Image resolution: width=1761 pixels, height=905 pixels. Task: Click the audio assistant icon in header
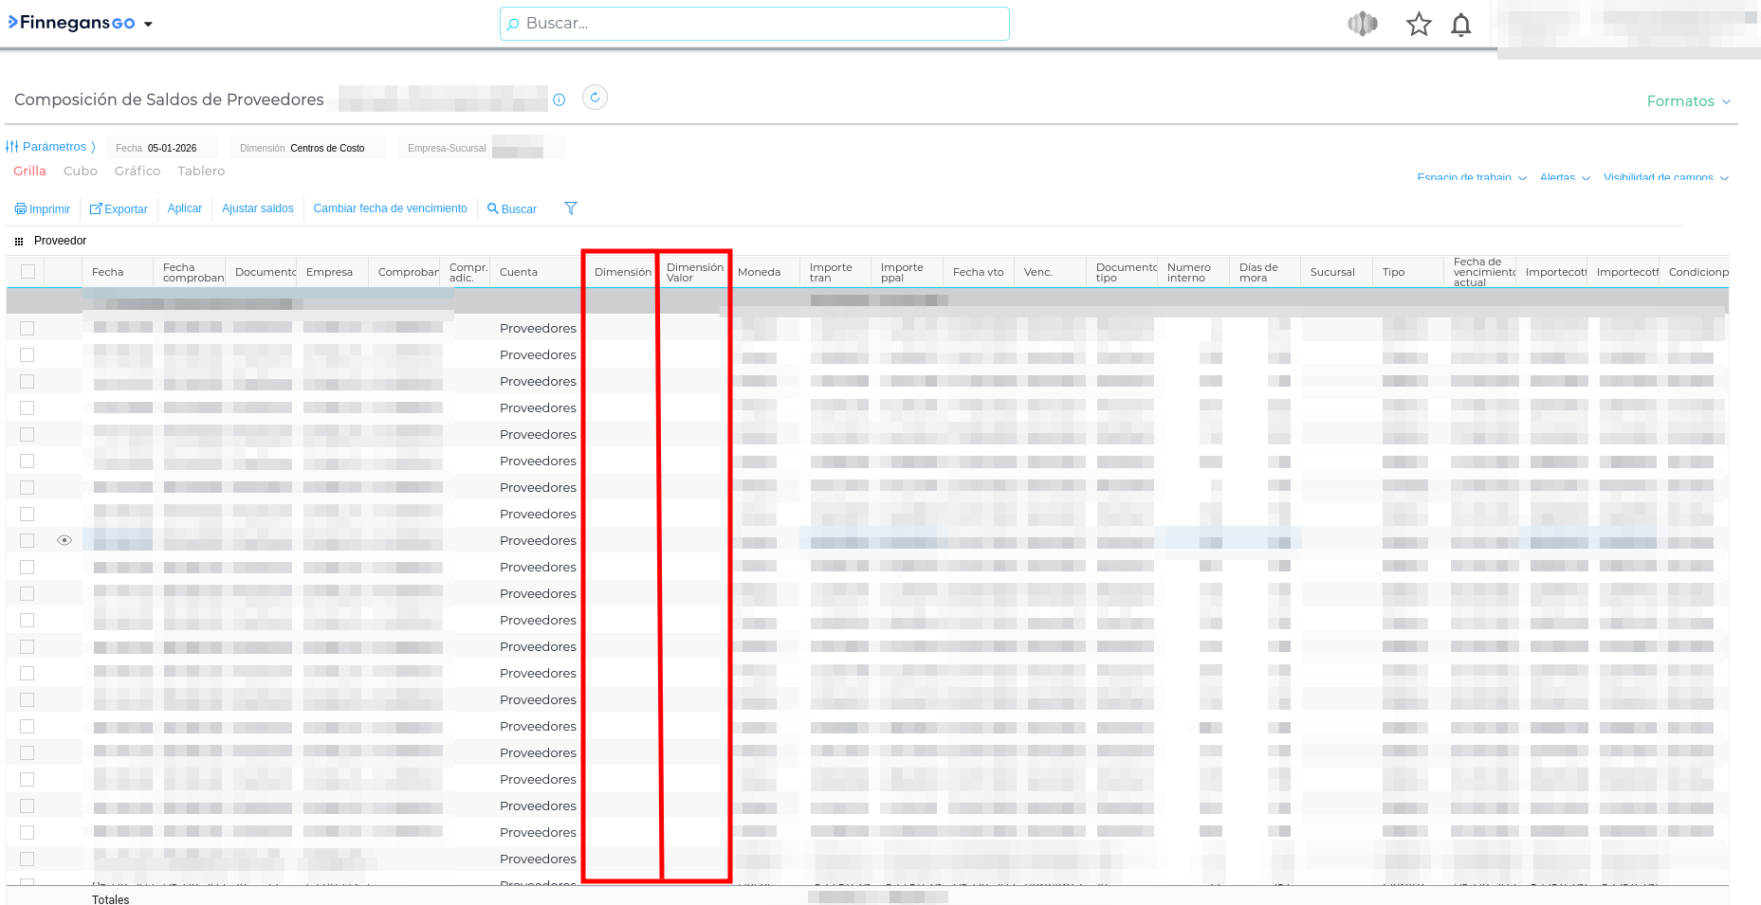[x=1362, y=24]
